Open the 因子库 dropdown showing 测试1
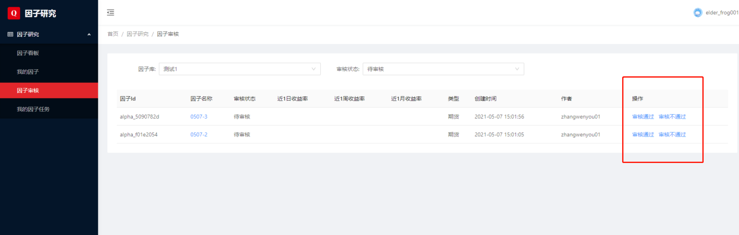 (x=239, y=69)
